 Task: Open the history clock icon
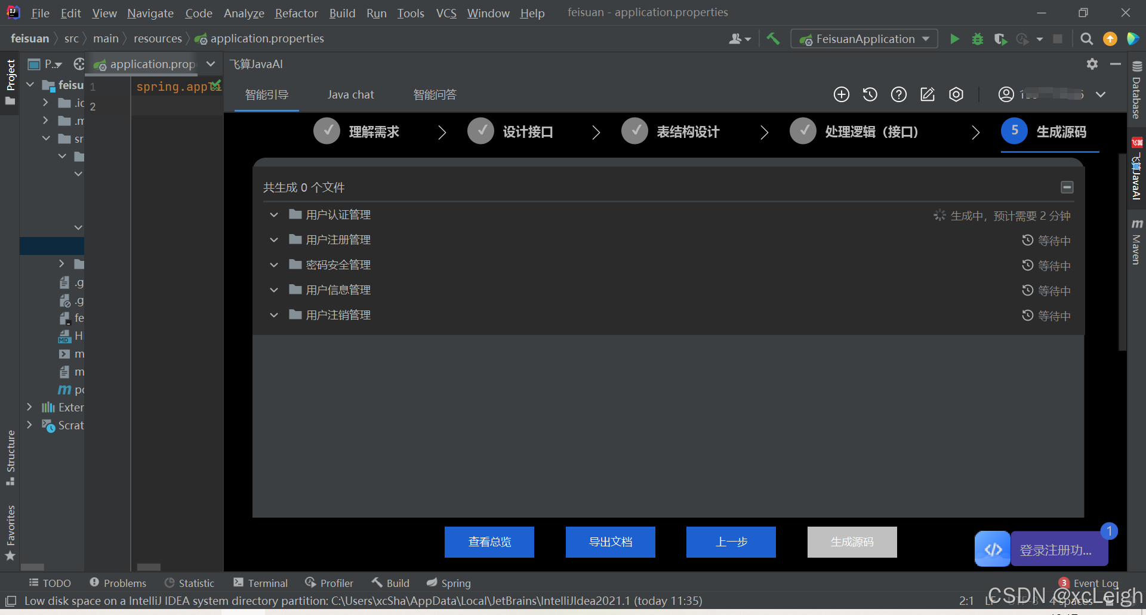pos(870,94)
